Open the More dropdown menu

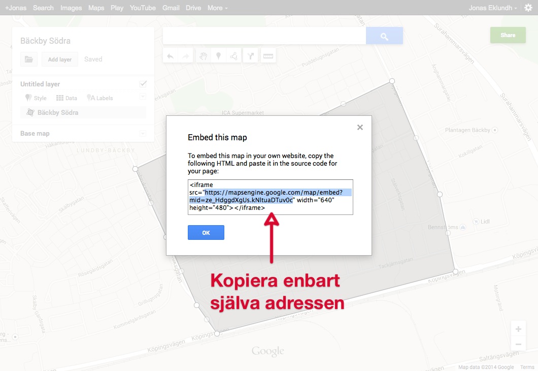(218, 8)
